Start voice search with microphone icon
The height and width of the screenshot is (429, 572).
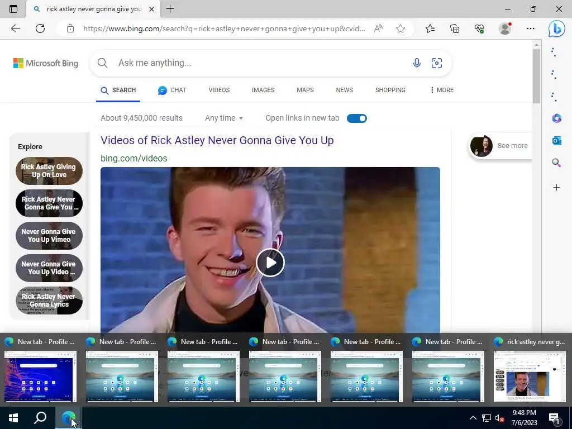417,63
